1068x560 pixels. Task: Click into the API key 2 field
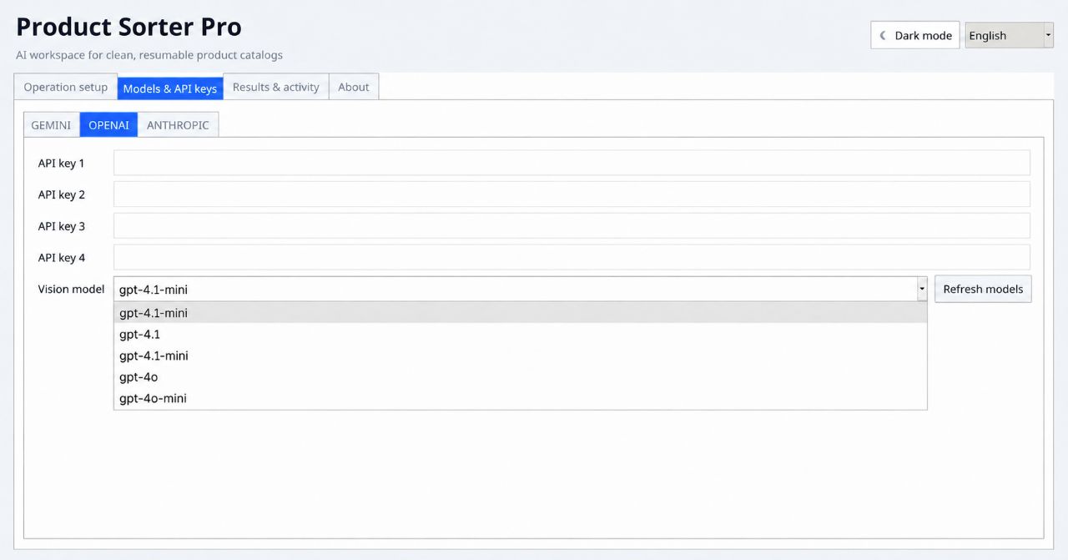coord(572,194)
